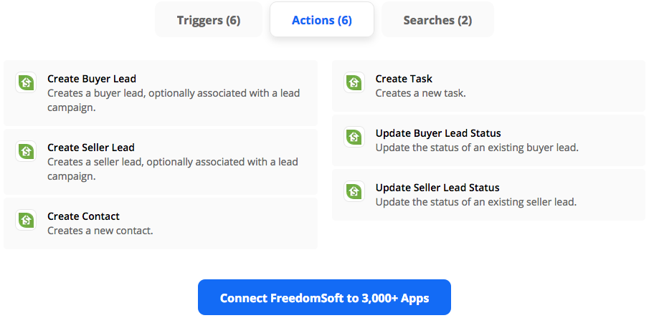Viewport: 649px width, 318px height.
Task: Click the FreedomSoft icon beside Create Seller Lead
Action: [26, 152]
